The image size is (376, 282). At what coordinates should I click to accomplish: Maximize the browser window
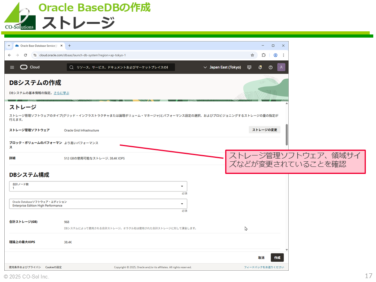pos(273,45)
